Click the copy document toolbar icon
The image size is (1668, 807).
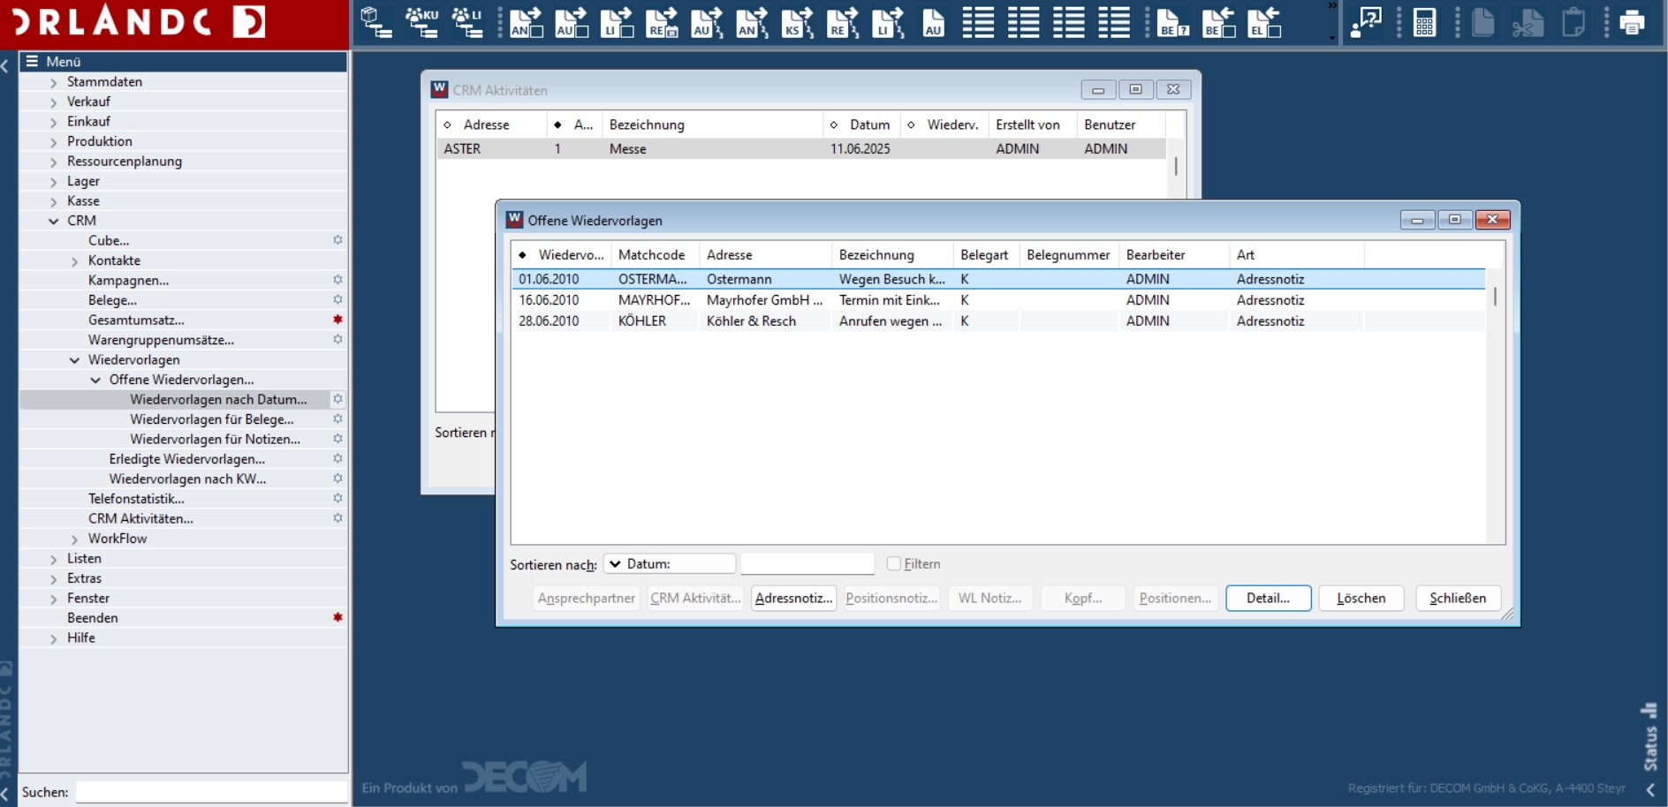pos(1482,22)
